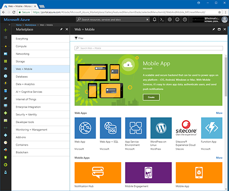Open the Help question mark icon

(185, 20)
